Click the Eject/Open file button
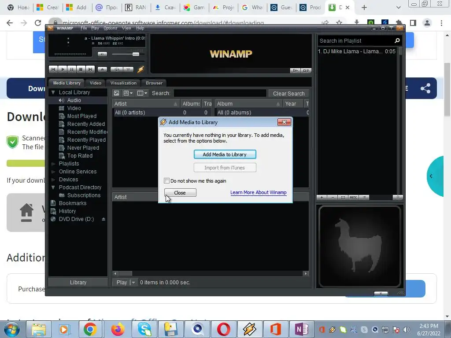 coord(102,69)
